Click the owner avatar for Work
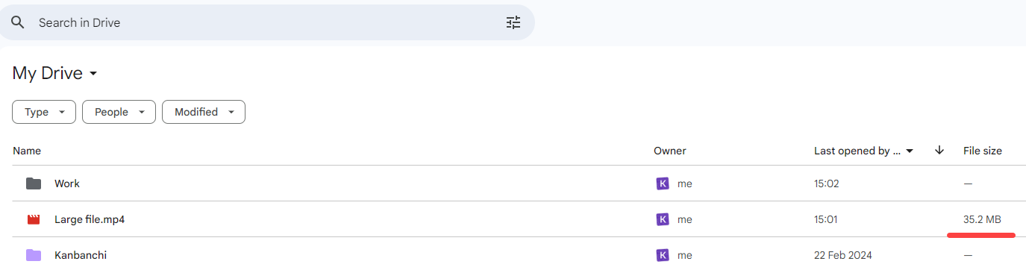 [662, 183]
